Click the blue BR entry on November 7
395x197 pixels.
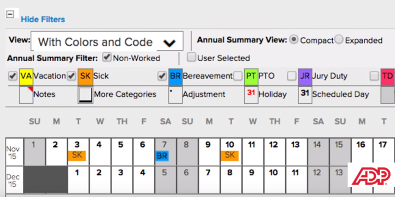click(x=162, y=156)
